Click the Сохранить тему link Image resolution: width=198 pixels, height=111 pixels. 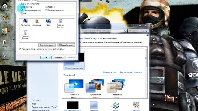(x=110, y=72)
